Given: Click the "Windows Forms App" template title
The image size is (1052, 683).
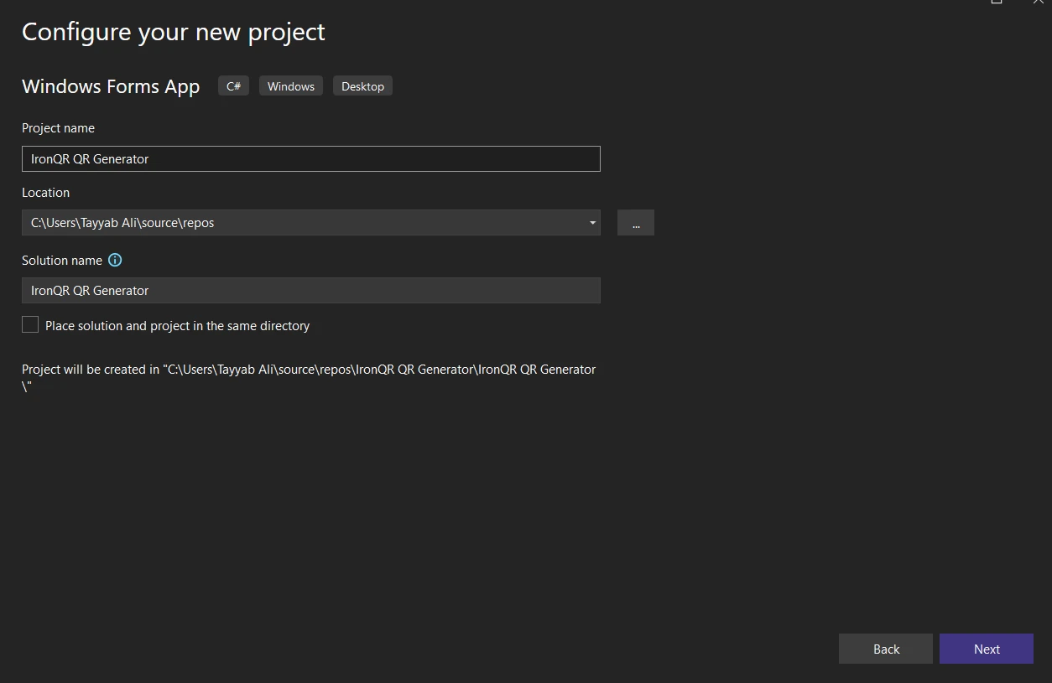Looking at the screenshot, I should (111, 86).
